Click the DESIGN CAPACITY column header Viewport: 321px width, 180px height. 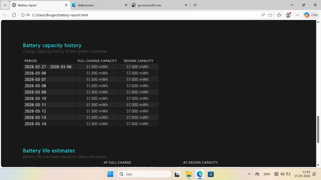138,61
